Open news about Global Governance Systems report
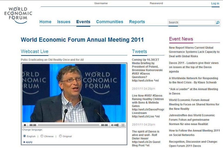Screen dimensions: 223x148 194,52
